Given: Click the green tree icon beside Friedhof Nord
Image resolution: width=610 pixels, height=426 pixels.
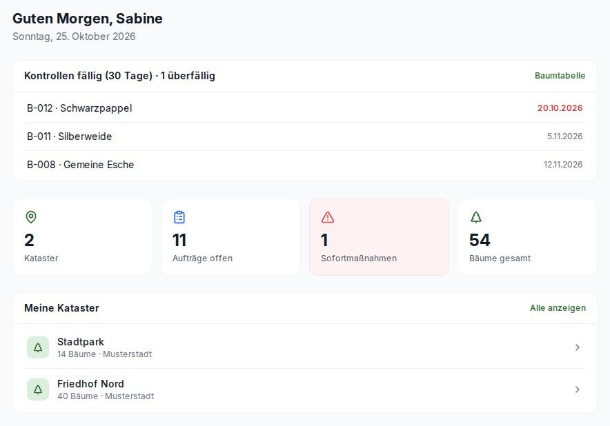Looking at the screenshot, I should [38, 389].
